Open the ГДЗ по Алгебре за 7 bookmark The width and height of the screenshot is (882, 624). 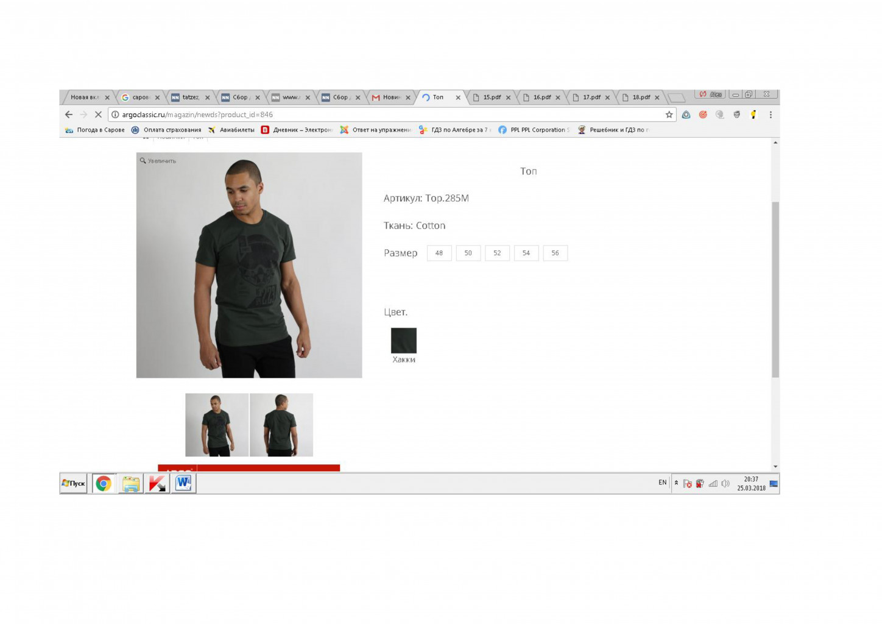[454, 130]
